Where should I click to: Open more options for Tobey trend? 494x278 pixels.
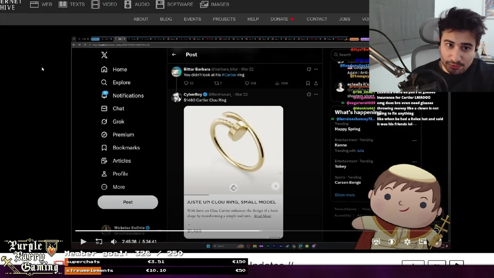[414, 162]
